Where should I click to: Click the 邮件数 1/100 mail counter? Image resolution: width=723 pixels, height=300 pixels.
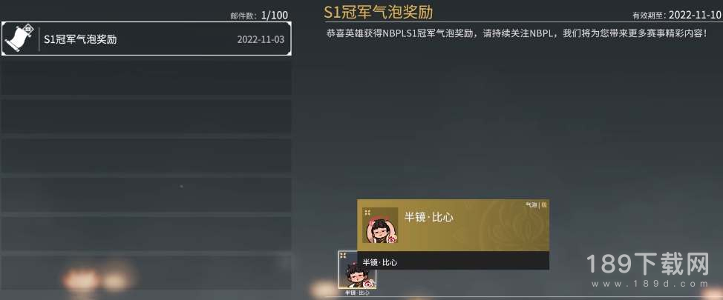[x=259, y=16]
